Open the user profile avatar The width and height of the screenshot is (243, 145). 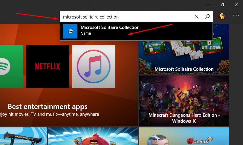click(x=222, y=16)
